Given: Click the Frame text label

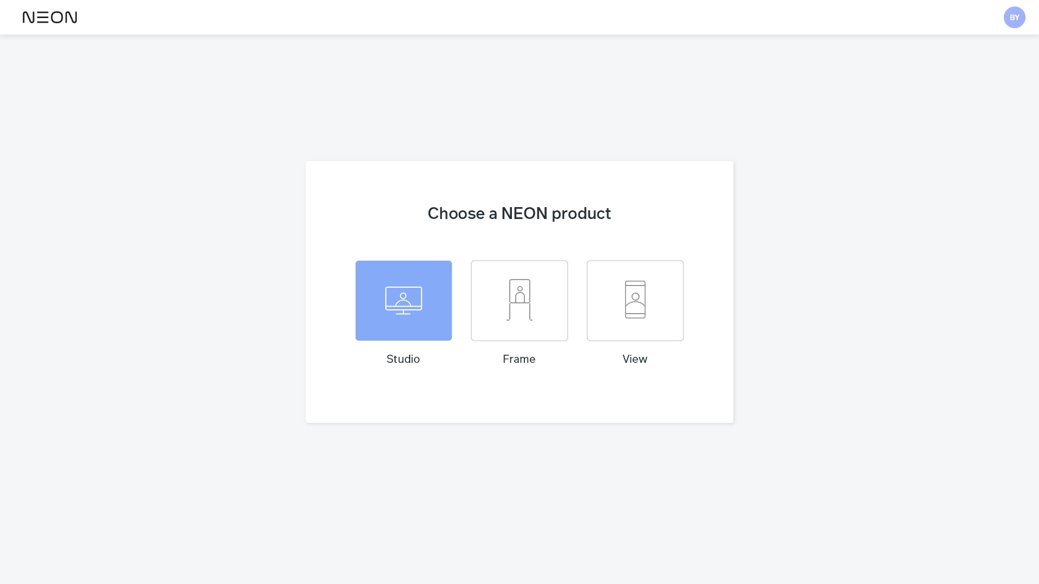Looking at the screenshot, I should coord(519,359).
